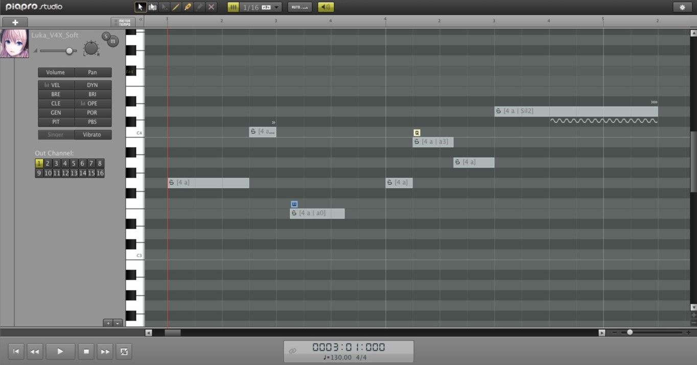Add a new track with plus button

pyautogui.click(x=15, y=22)
